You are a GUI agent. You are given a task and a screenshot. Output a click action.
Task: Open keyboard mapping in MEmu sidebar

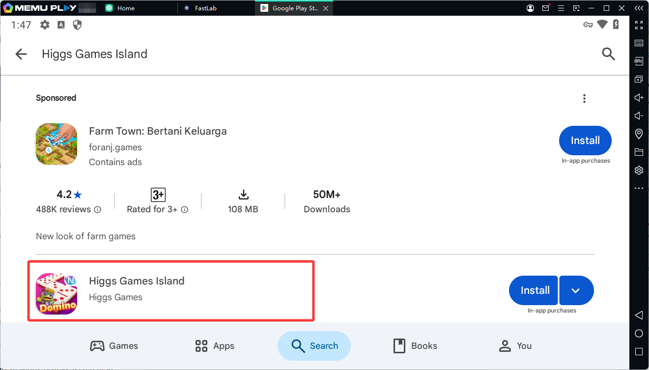click(x=639, y=43)
